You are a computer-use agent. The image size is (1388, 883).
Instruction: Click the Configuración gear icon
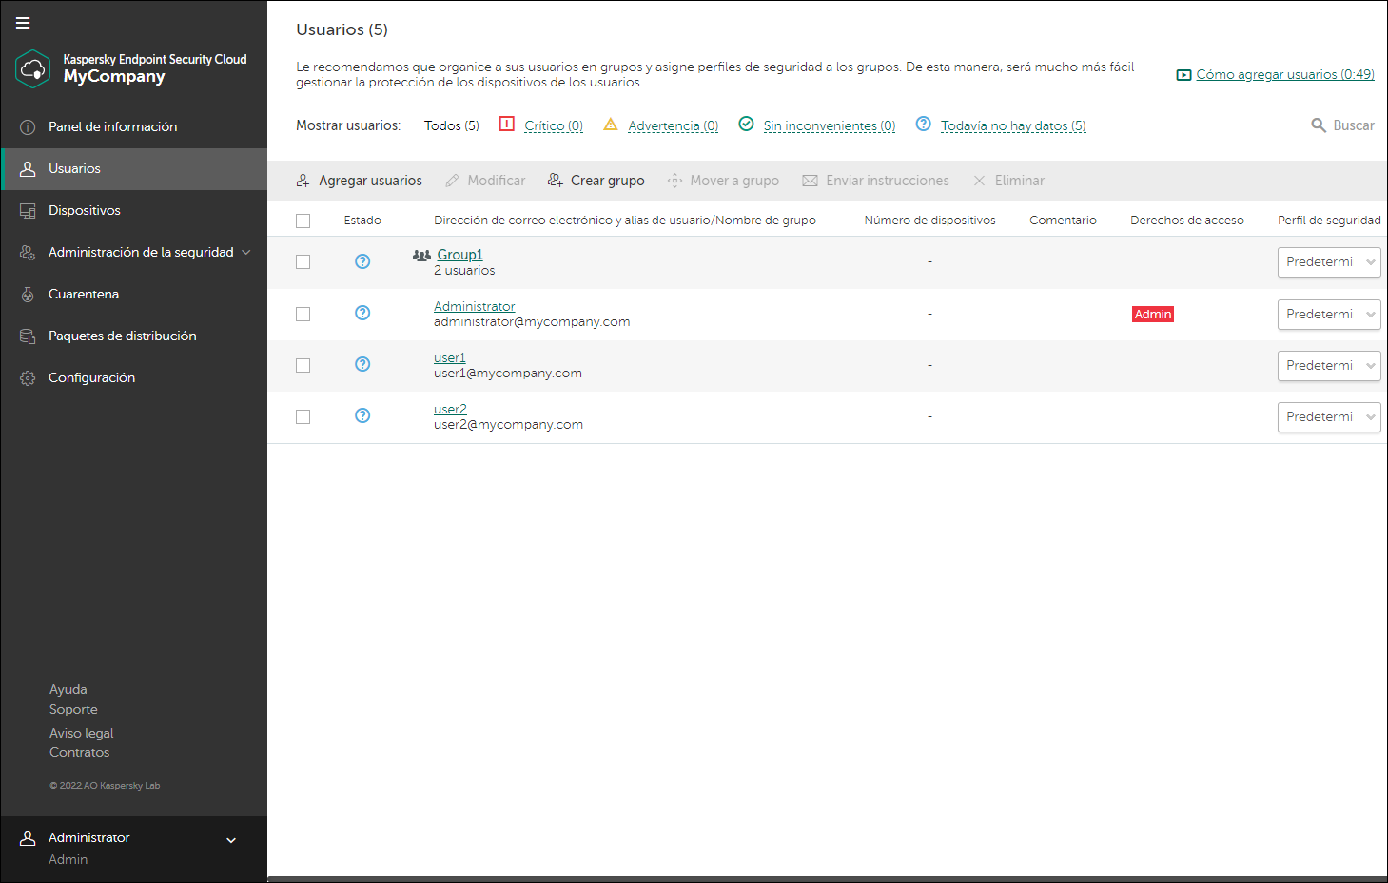coord(28,378)
